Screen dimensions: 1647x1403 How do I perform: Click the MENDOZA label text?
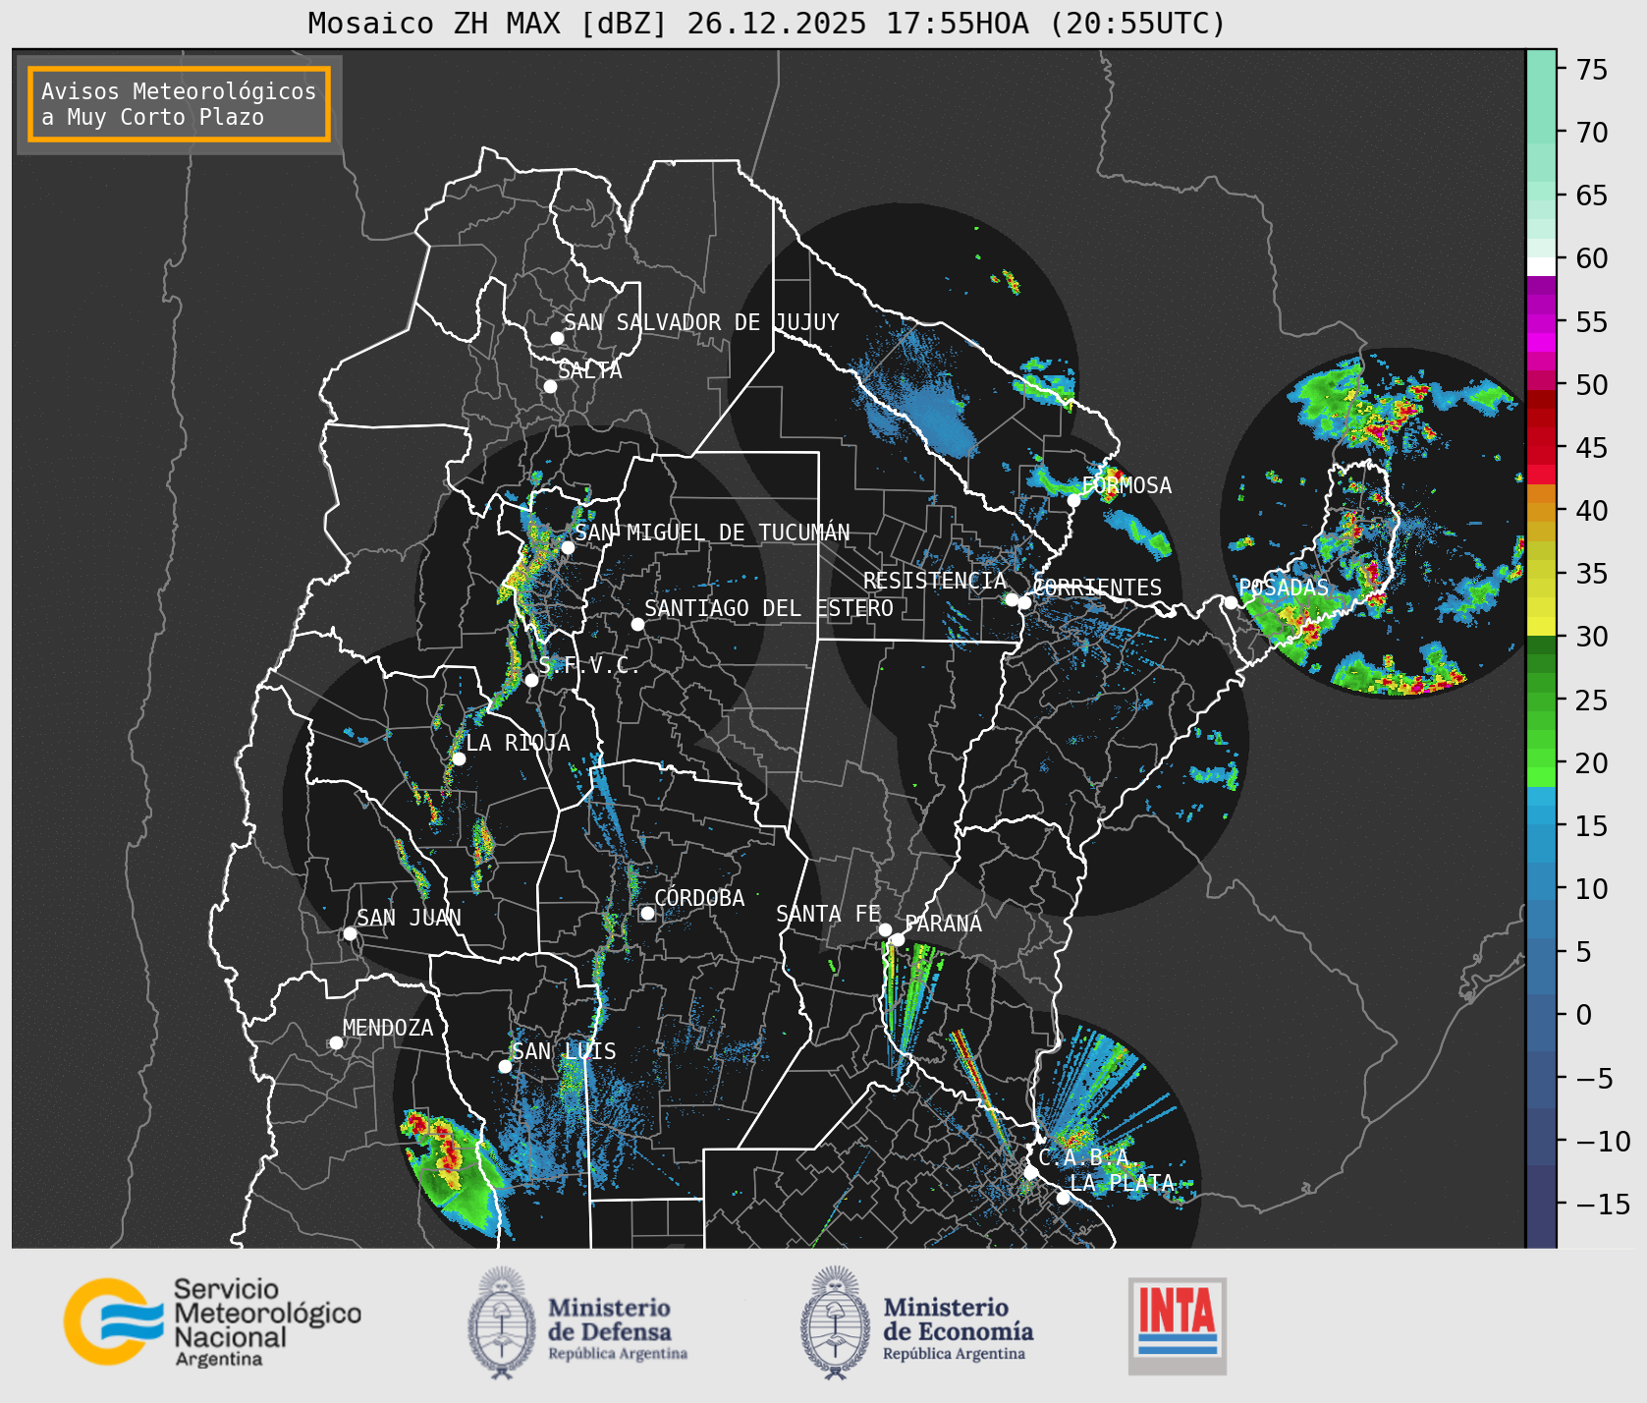point(388,1028)
